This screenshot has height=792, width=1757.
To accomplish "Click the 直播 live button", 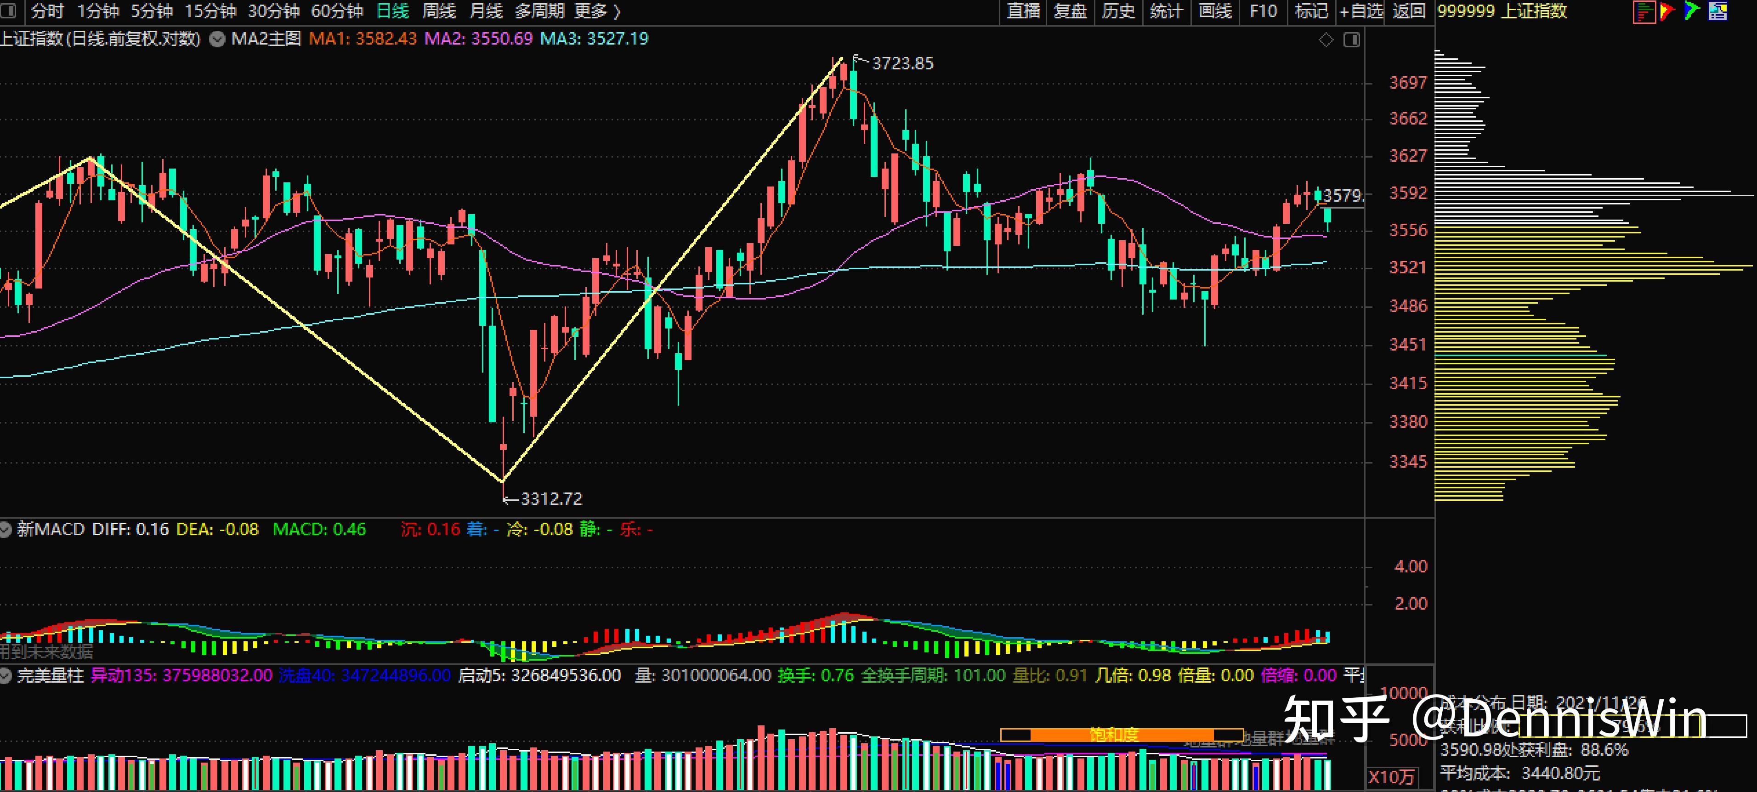I will (x=1023, y=11).
